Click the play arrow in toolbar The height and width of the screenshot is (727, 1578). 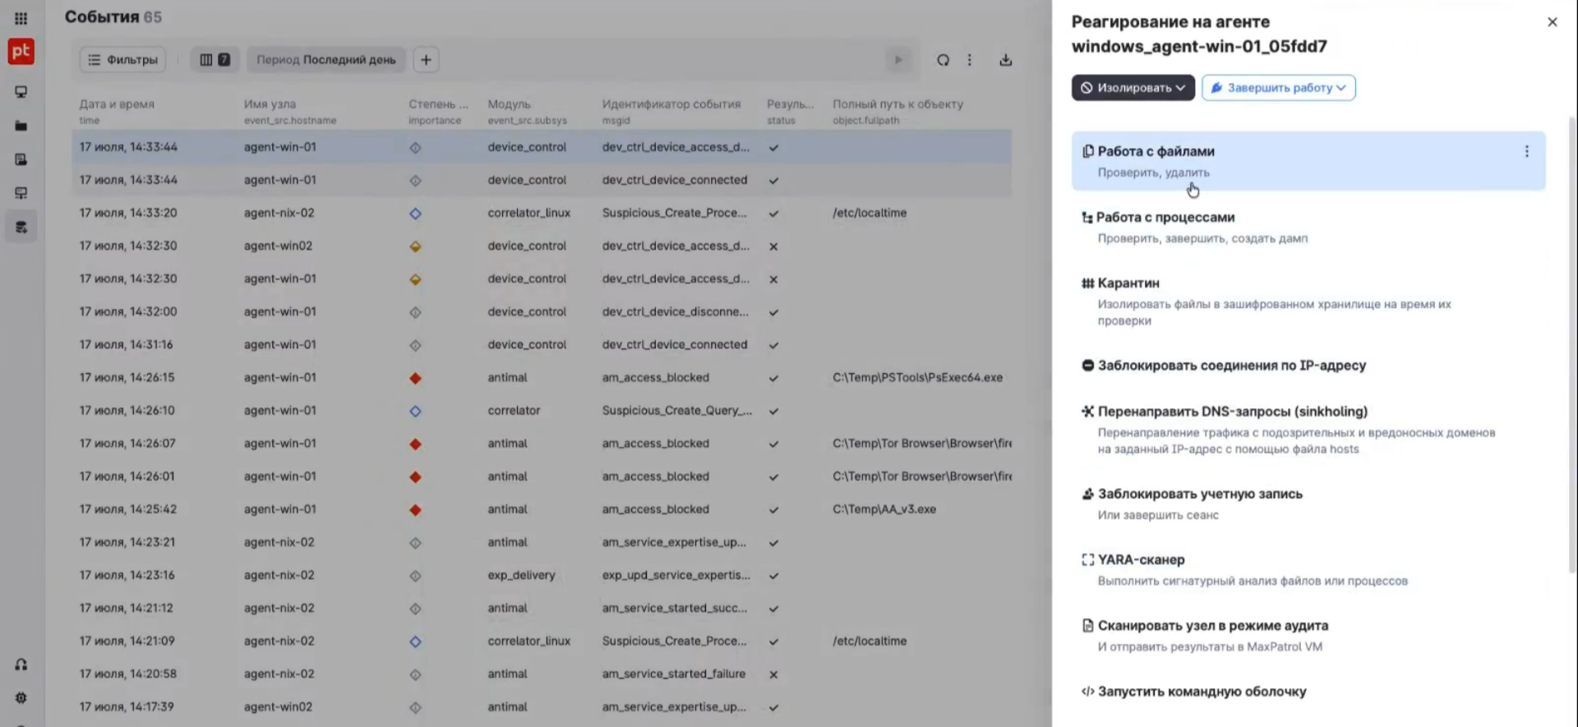897,60
